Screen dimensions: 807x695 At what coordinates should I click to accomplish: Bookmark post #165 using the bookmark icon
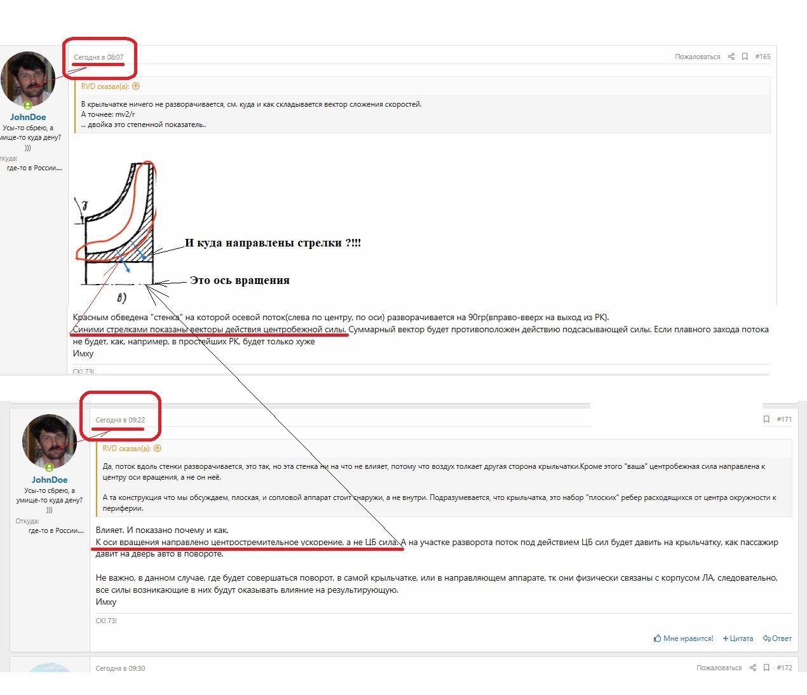[x=745, y=57]
